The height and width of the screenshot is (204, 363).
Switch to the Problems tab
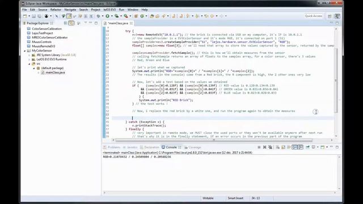click(x=112, y=147)
